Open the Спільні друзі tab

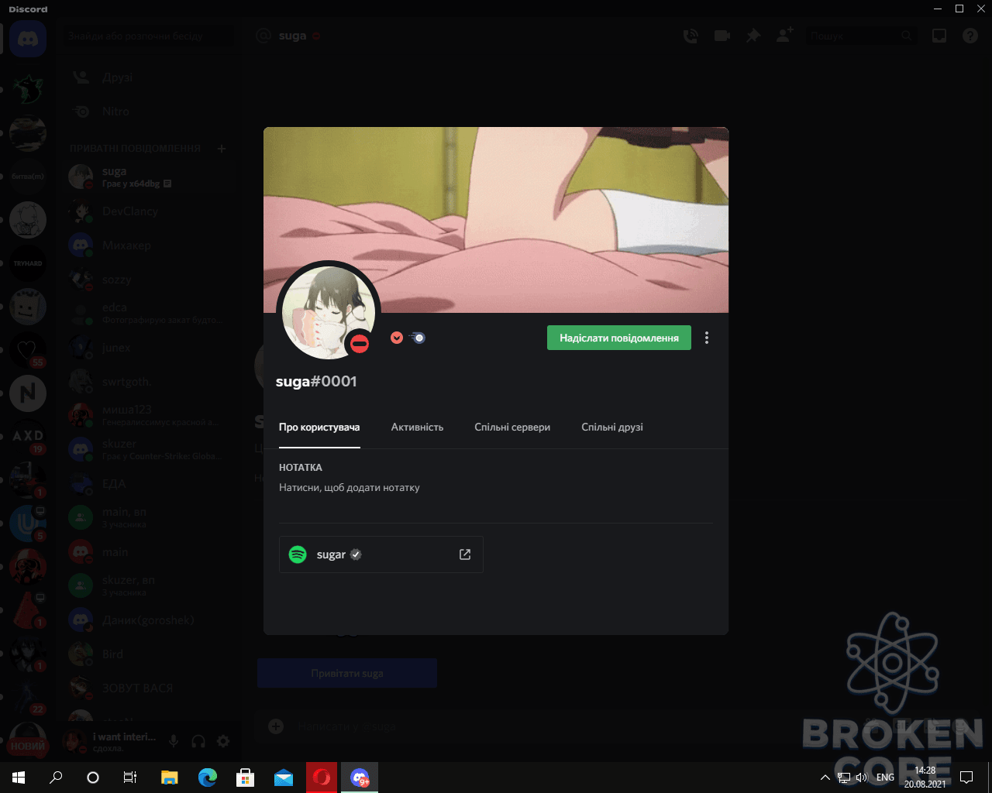tap(612, 427)
